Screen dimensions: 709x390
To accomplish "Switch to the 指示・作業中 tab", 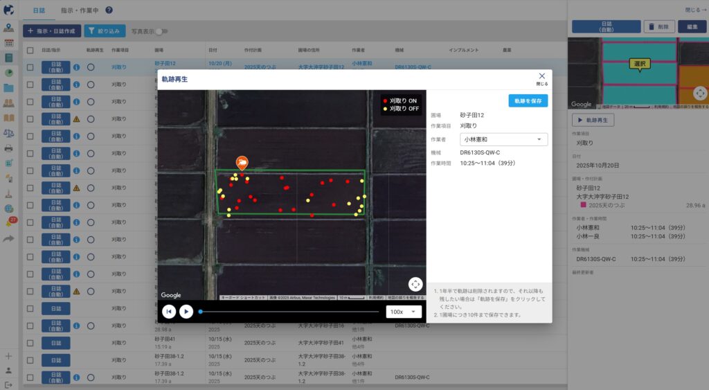I will [x=79, y=10].
